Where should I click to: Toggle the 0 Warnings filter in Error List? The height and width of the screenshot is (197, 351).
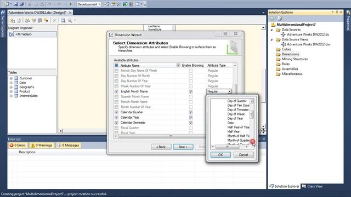pos(42,145)
